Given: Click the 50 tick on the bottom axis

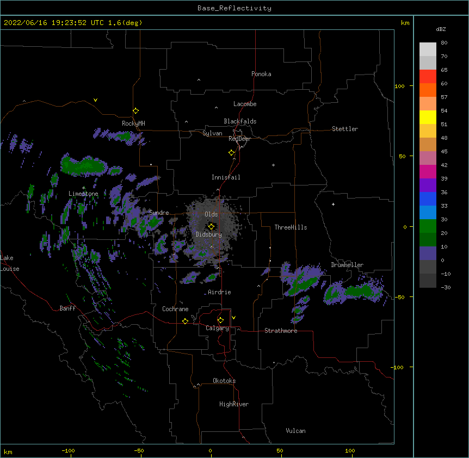Looking at the screenshot, I should 280,450.
